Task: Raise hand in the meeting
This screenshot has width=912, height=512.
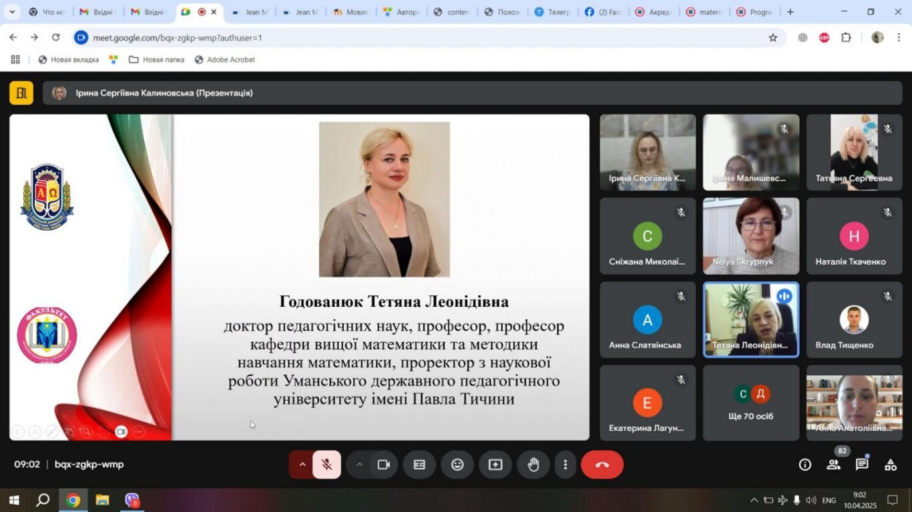Action: pyautogui.click(x=533, y=465)
